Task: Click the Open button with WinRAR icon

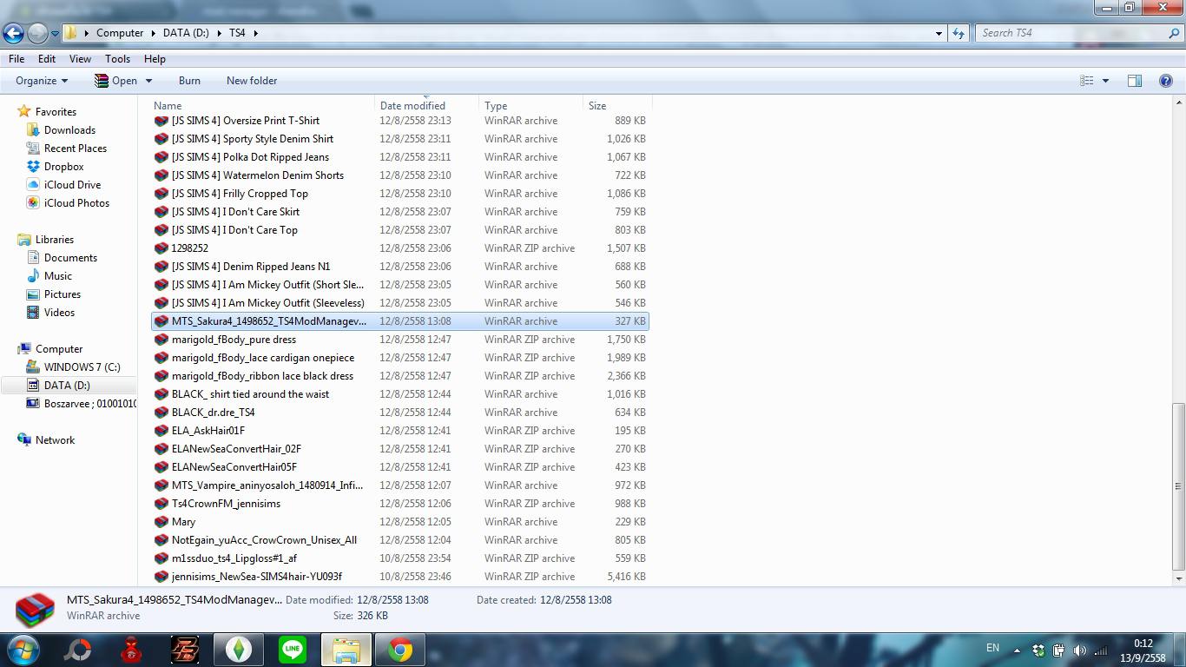Action: click(x=115, y=81)
